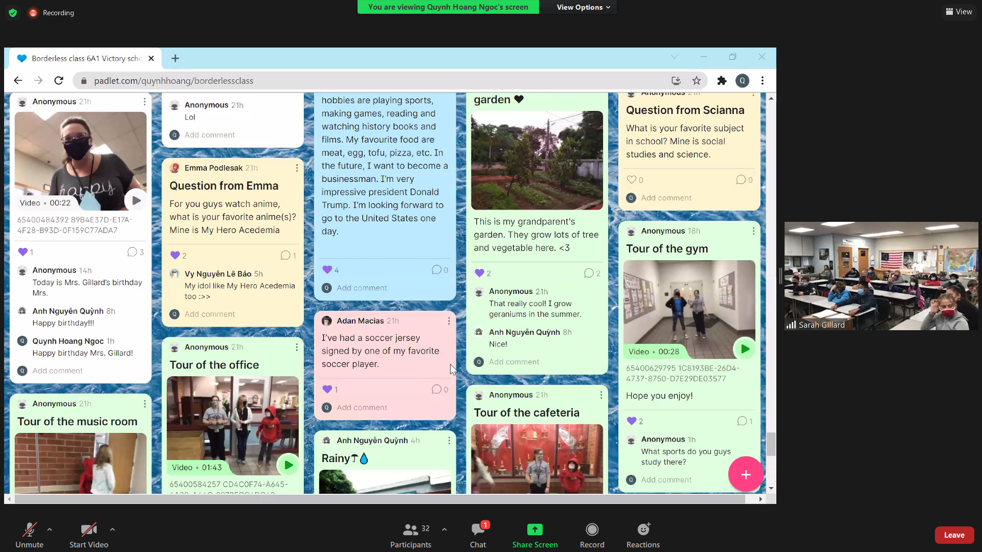The width and height of the screenshot is (982, 552).
Task: Click Add comment under Tour of the gym
Action: click(666, 480)
